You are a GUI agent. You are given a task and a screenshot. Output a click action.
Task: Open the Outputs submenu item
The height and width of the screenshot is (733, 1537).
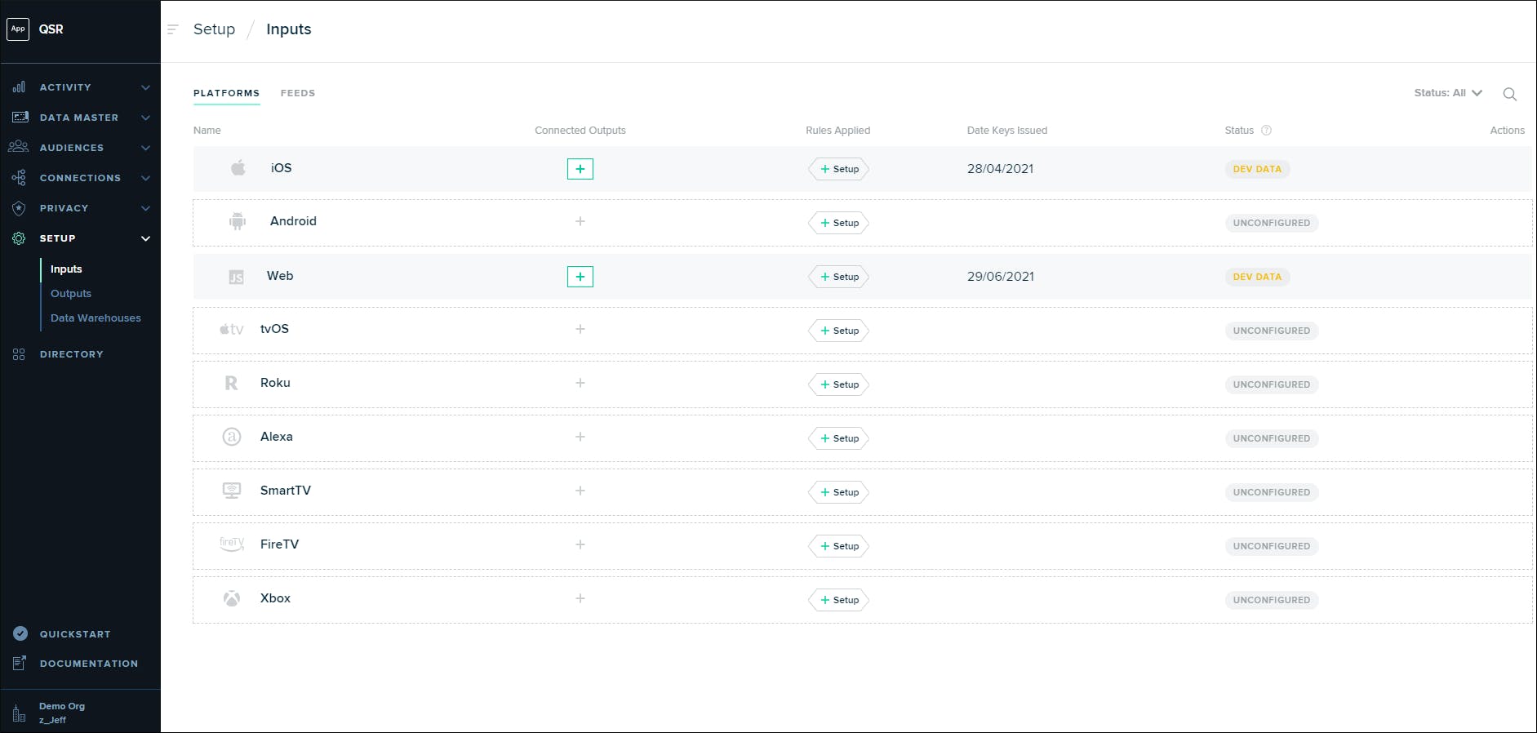pos(71,294)
